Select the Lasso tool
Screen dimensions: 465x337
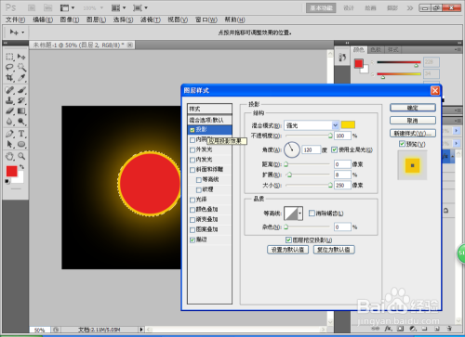pyautogui.click(x=9, y=67)
